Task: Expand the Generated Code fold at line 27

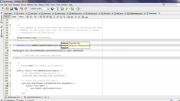Action: click(x=10, y=40)
